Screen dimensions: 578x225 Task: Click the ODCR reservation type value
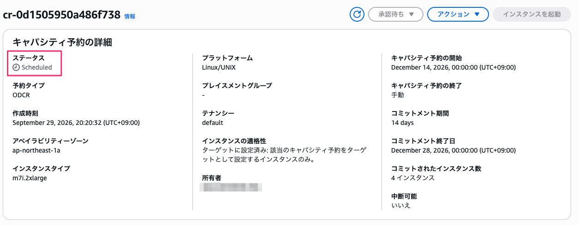[21, 95]
